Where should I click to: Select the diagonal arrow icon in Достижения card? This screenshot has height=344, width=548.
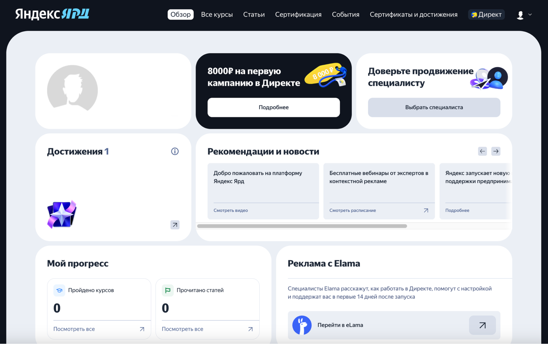[x=175, y=225]
